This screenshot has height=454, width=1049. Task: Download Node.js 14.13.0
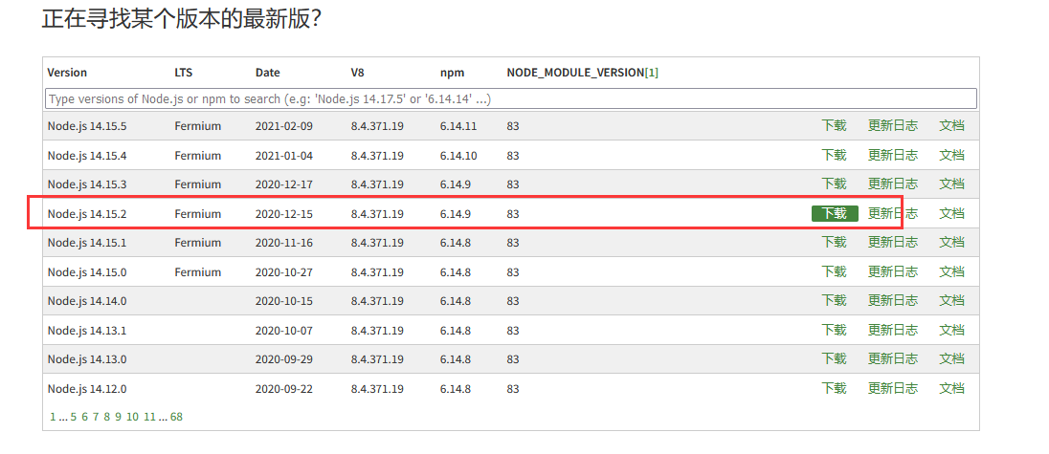[835, 359]
